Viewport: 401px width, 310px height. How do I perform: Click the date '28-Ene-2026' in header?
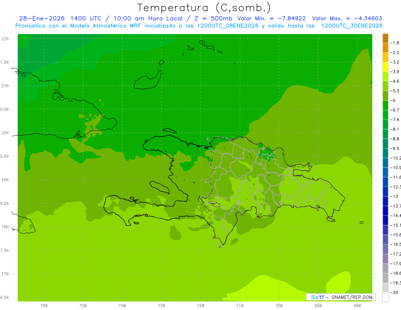pyautogui.click(x=41, y=18)
